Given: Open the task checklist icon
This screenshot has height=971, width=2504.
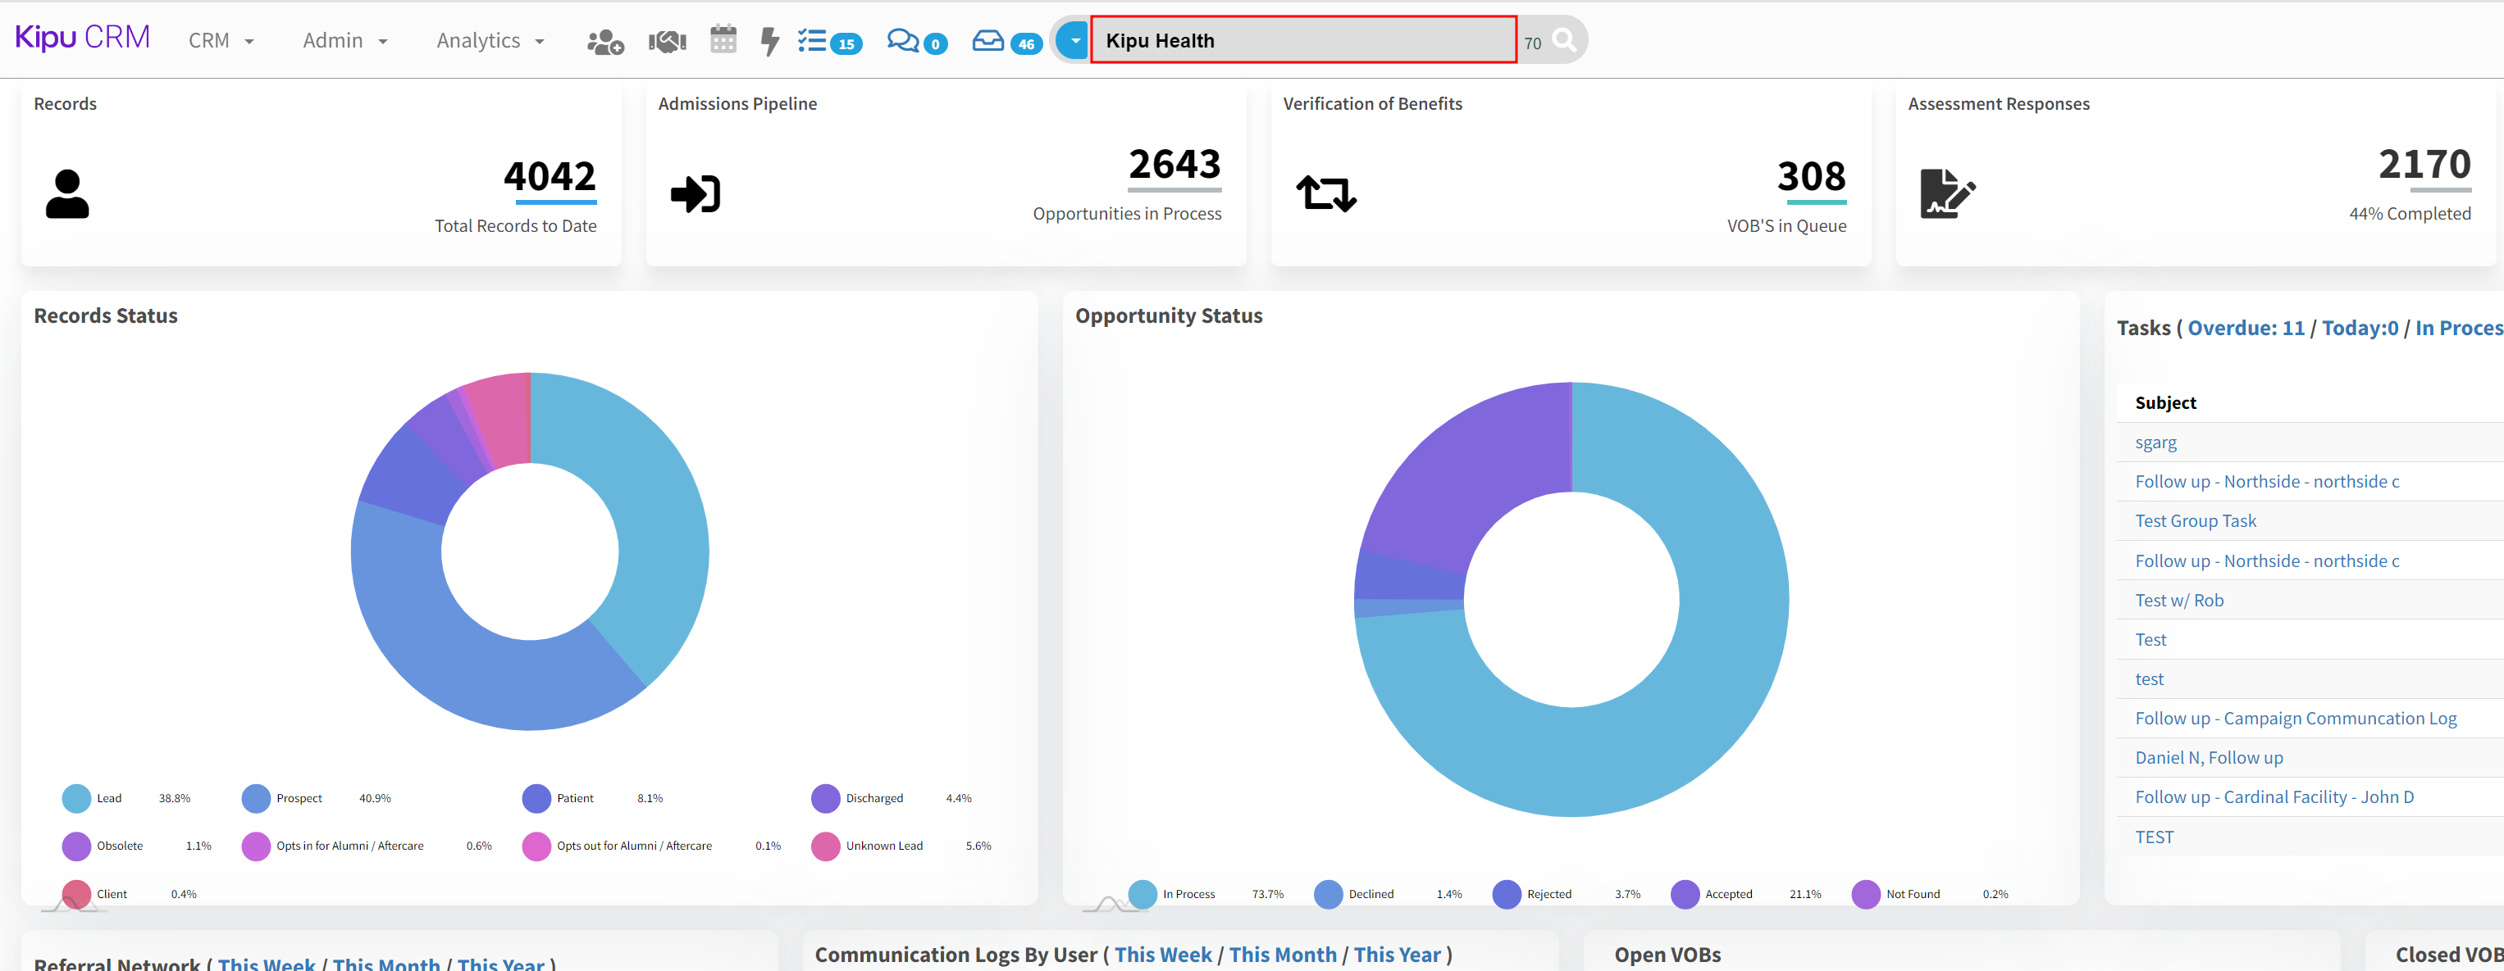Looking at the screenshot, I should point(812,41).
